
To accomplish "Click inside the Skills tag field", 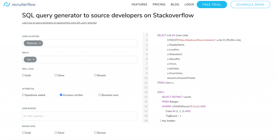I will (x=87, y=59).
